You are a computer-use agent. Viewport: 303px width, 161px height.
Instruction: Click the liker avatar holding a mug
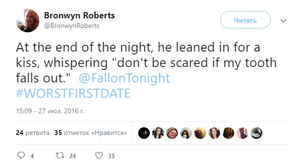coord(186,133)
